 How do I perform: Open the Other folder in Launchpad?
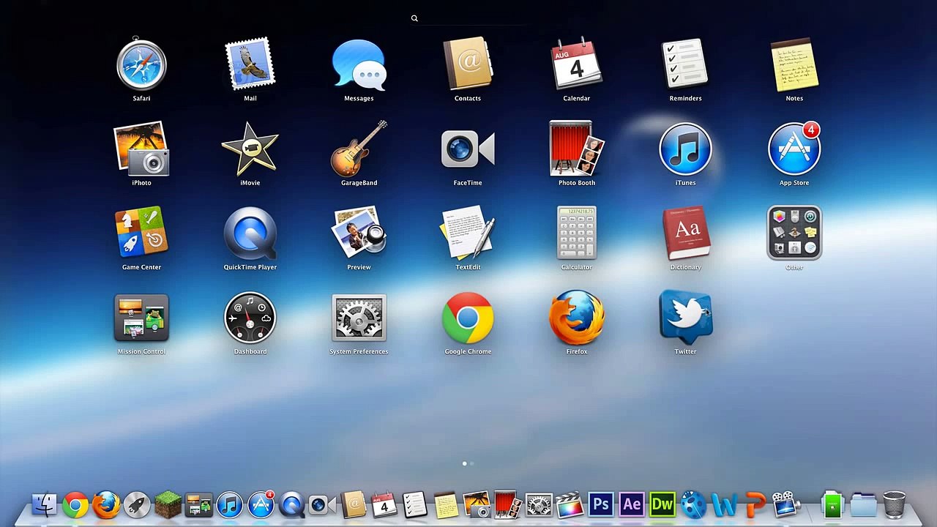pyautogui.click(x=794, y=233)
